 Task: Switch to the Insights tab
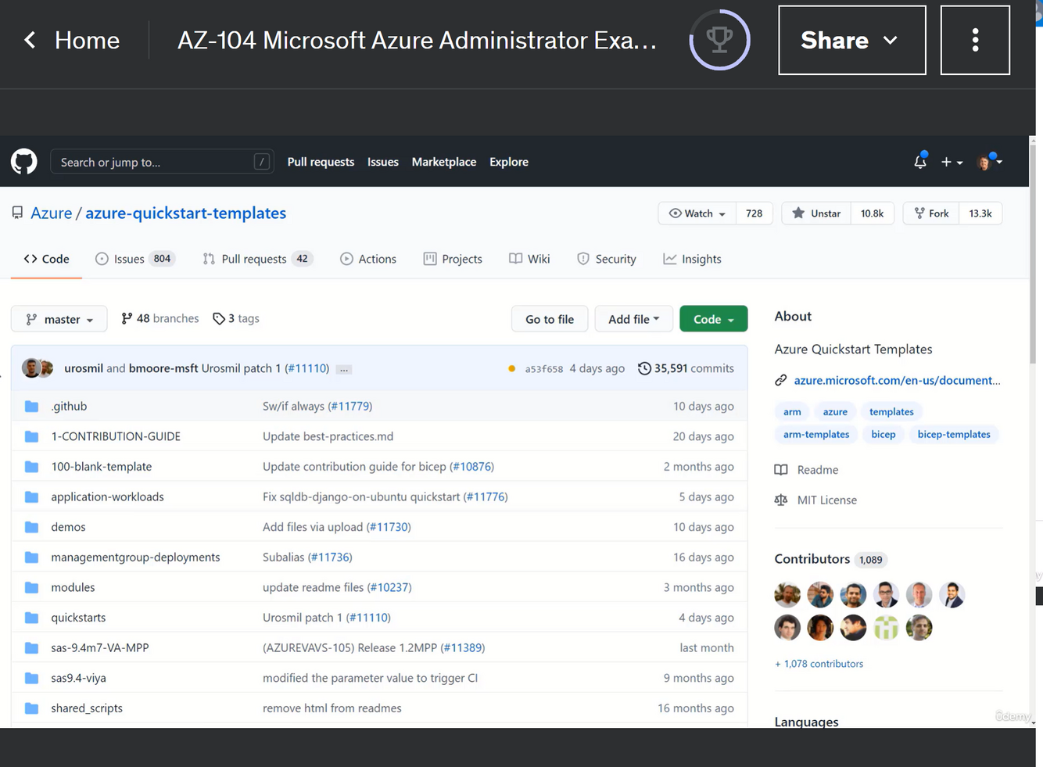click(x=693, y=259)
